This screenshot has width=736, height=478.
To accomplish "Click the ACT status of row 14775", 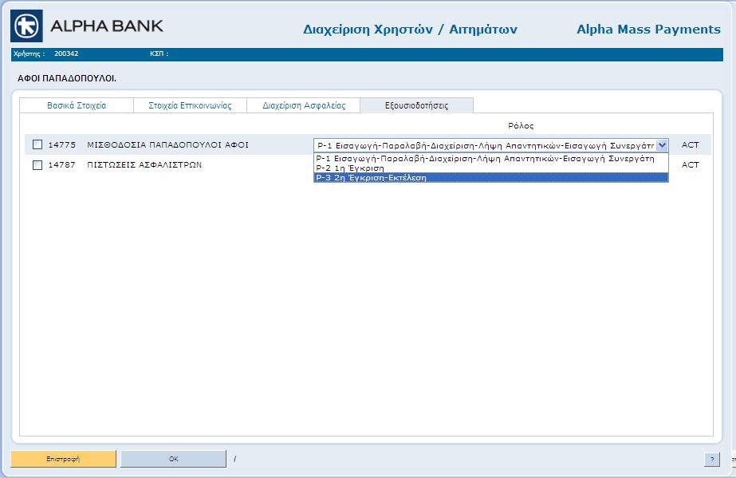I will [690, 144].
